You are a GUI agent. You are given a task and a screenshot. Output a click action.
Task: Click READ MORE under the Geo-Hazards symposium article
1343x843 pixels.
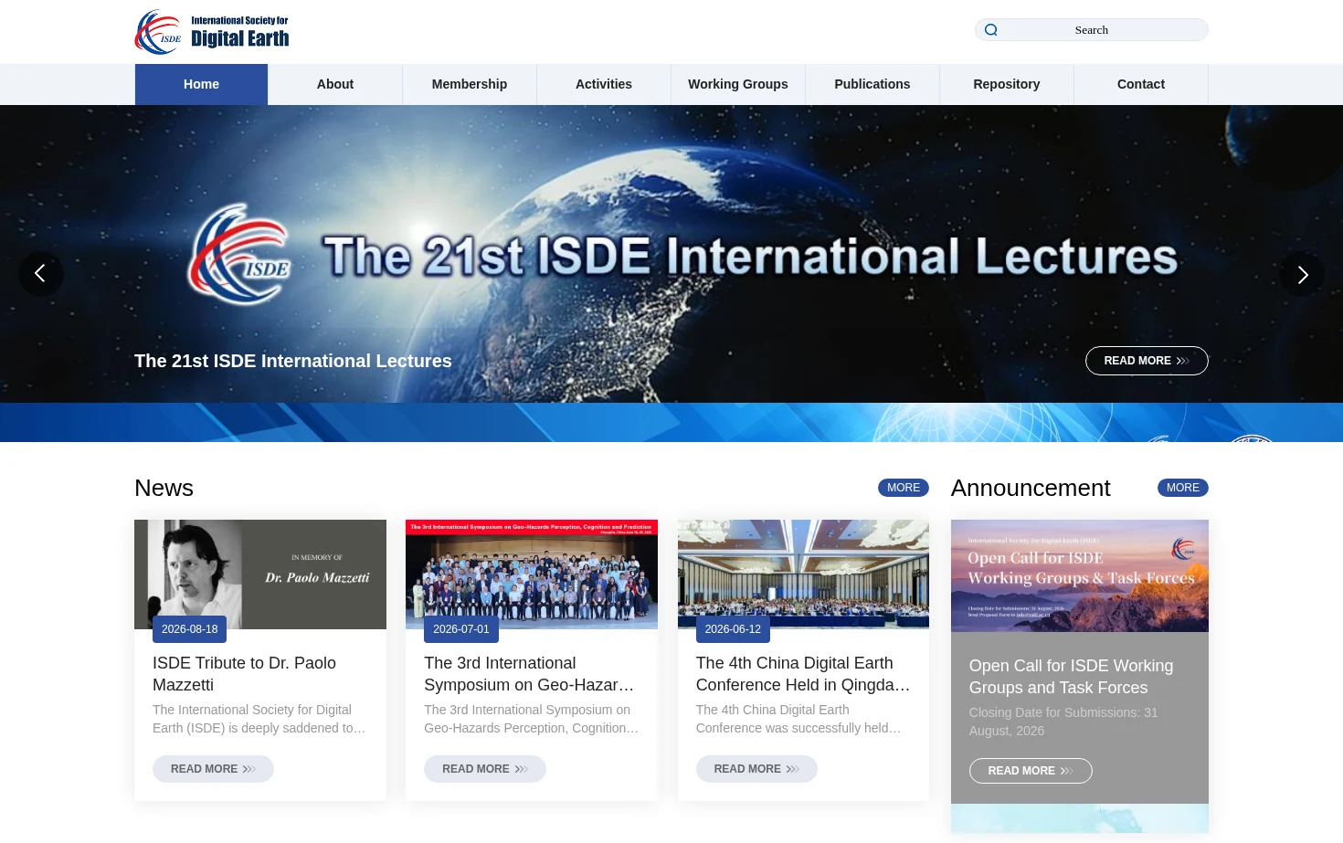pos(485,769)
